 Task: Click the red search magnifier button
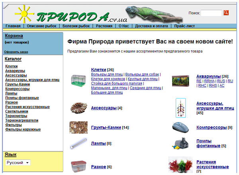[x=226, y=13]
